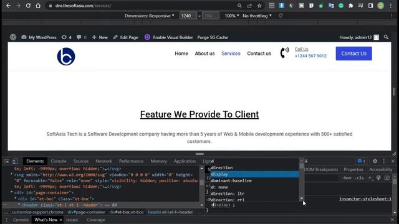This screenshot has height=224, width=399.
Task: Click Edit Page in admin bar
Action: pos(126,37)
